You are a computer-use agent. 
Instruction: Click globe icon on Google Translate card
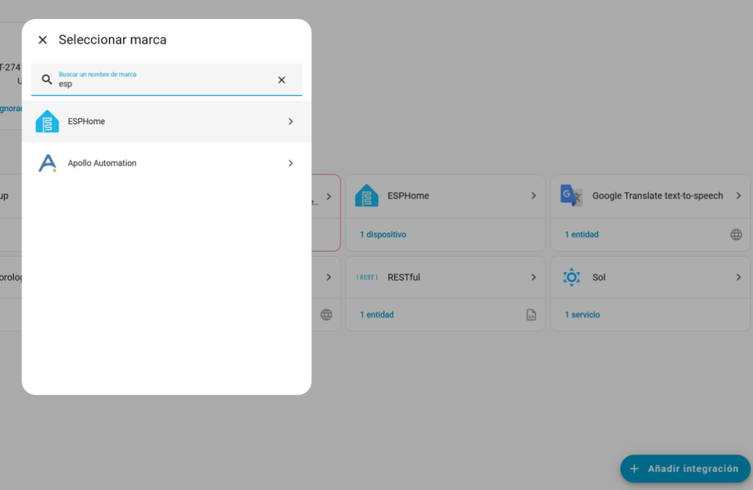point(736,235)
